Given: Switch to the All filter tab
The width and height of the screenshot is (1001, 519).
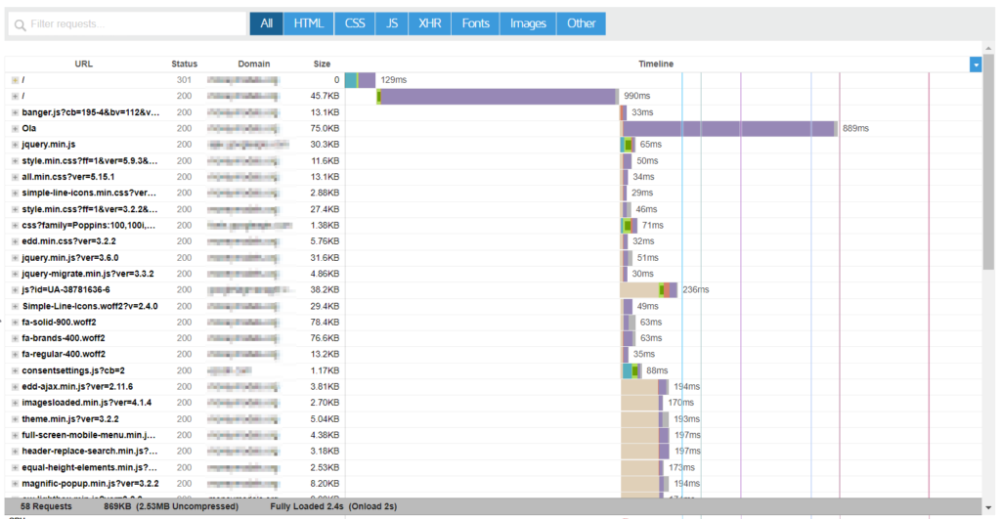Looking at the screenshot, I should pos(266,23).
